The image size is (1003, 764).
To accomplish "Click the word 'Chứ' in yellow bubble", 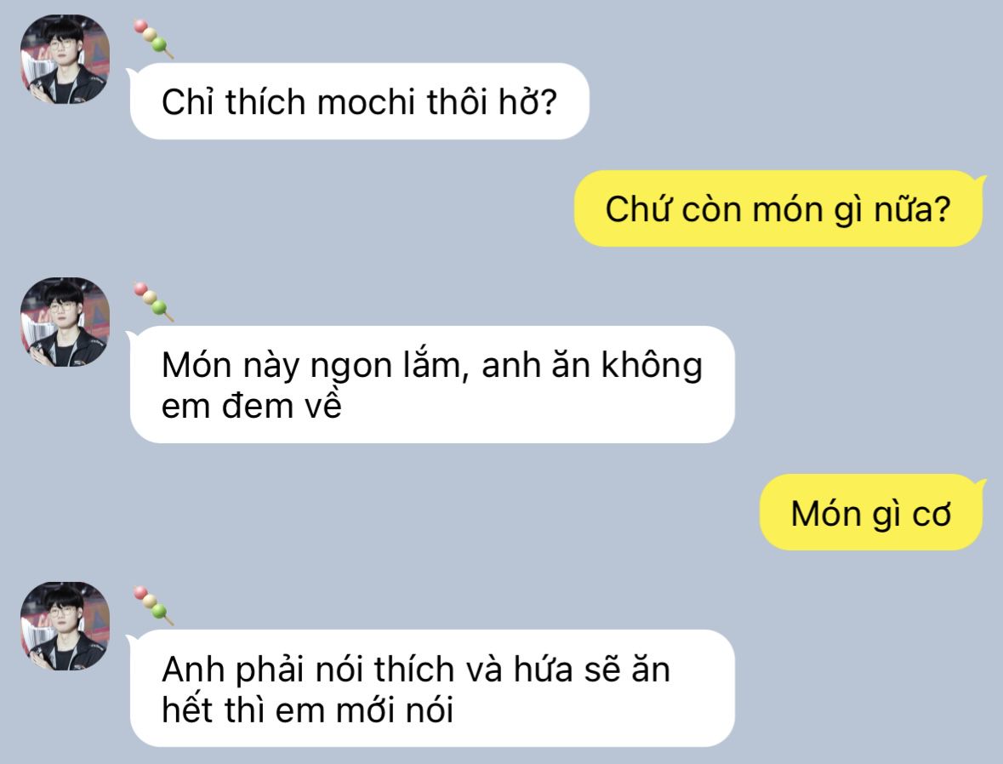I will [637, 209].
